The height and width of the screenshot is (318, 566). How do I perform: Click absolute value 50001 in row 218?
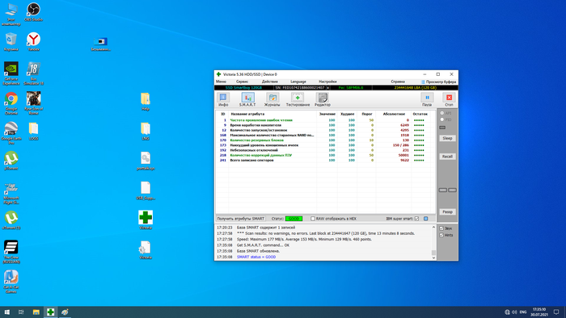[403, 155]
